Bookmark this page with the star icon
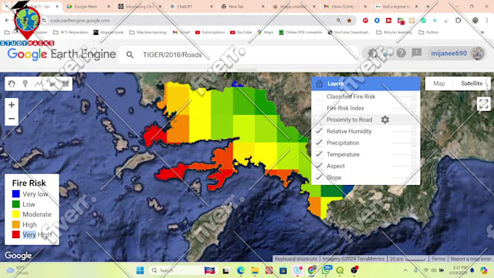This screenshot has height=278, width=494. point(349,20)
